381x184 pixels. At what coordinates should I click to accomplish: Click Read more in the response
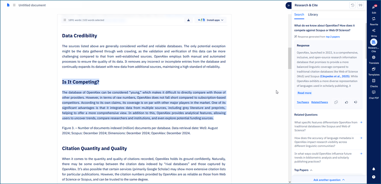[x=304, y=93]
